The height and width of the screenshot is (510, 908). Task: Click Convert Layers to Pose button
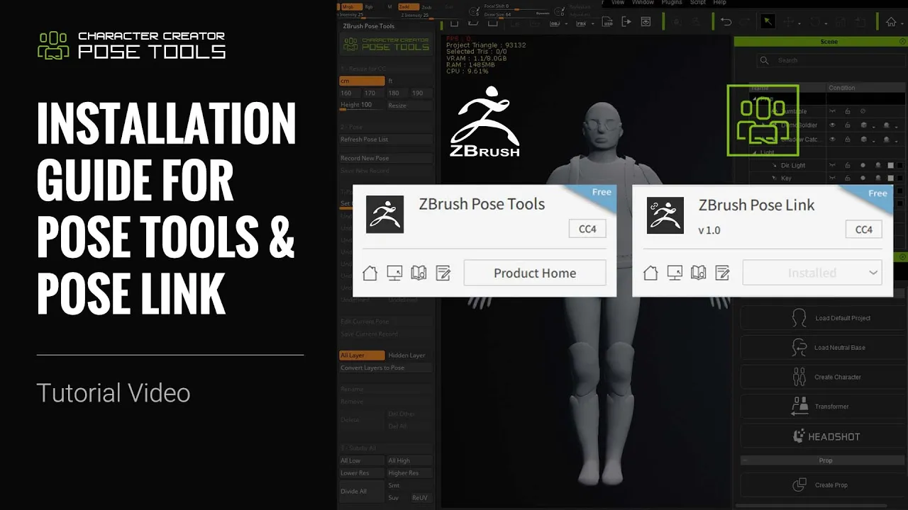(386, 368)
